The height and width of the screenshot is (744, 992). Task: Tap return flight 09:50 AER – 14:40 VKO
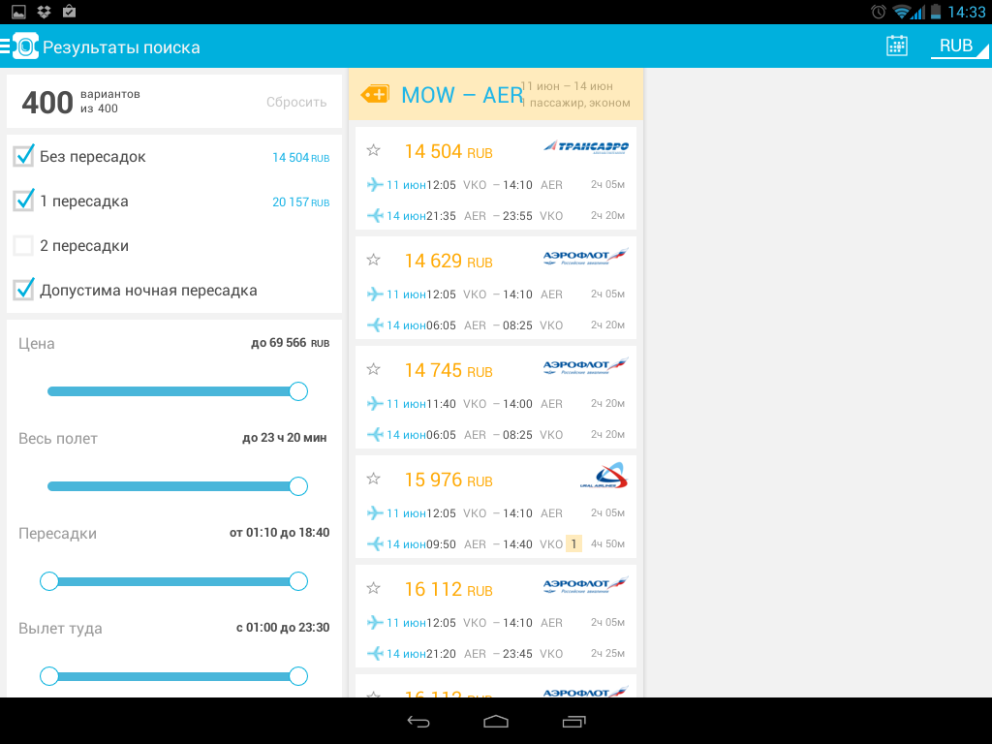pos(496,544)
